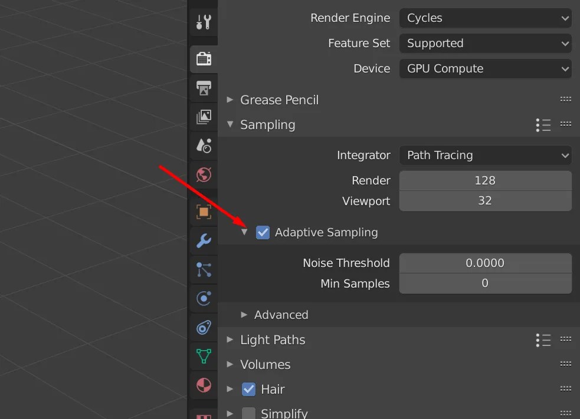Open the Device dropdown
Screen dimensions: 580x419
485,68
